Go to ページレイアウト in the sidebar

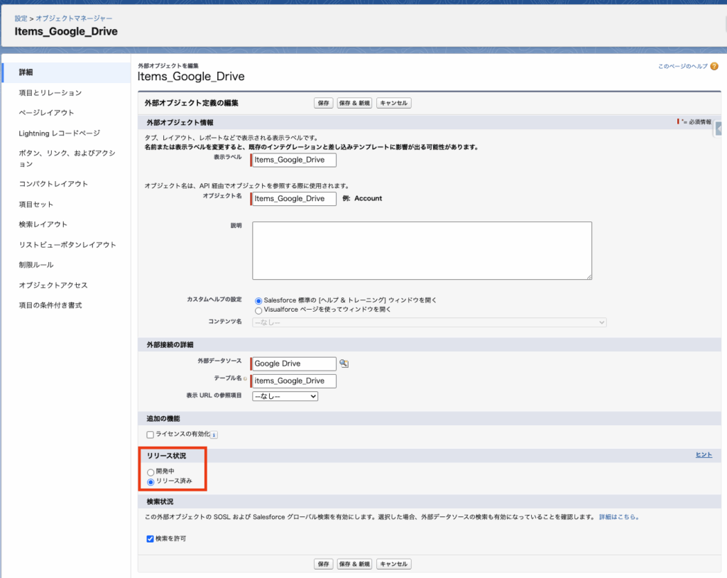(46, 113)
